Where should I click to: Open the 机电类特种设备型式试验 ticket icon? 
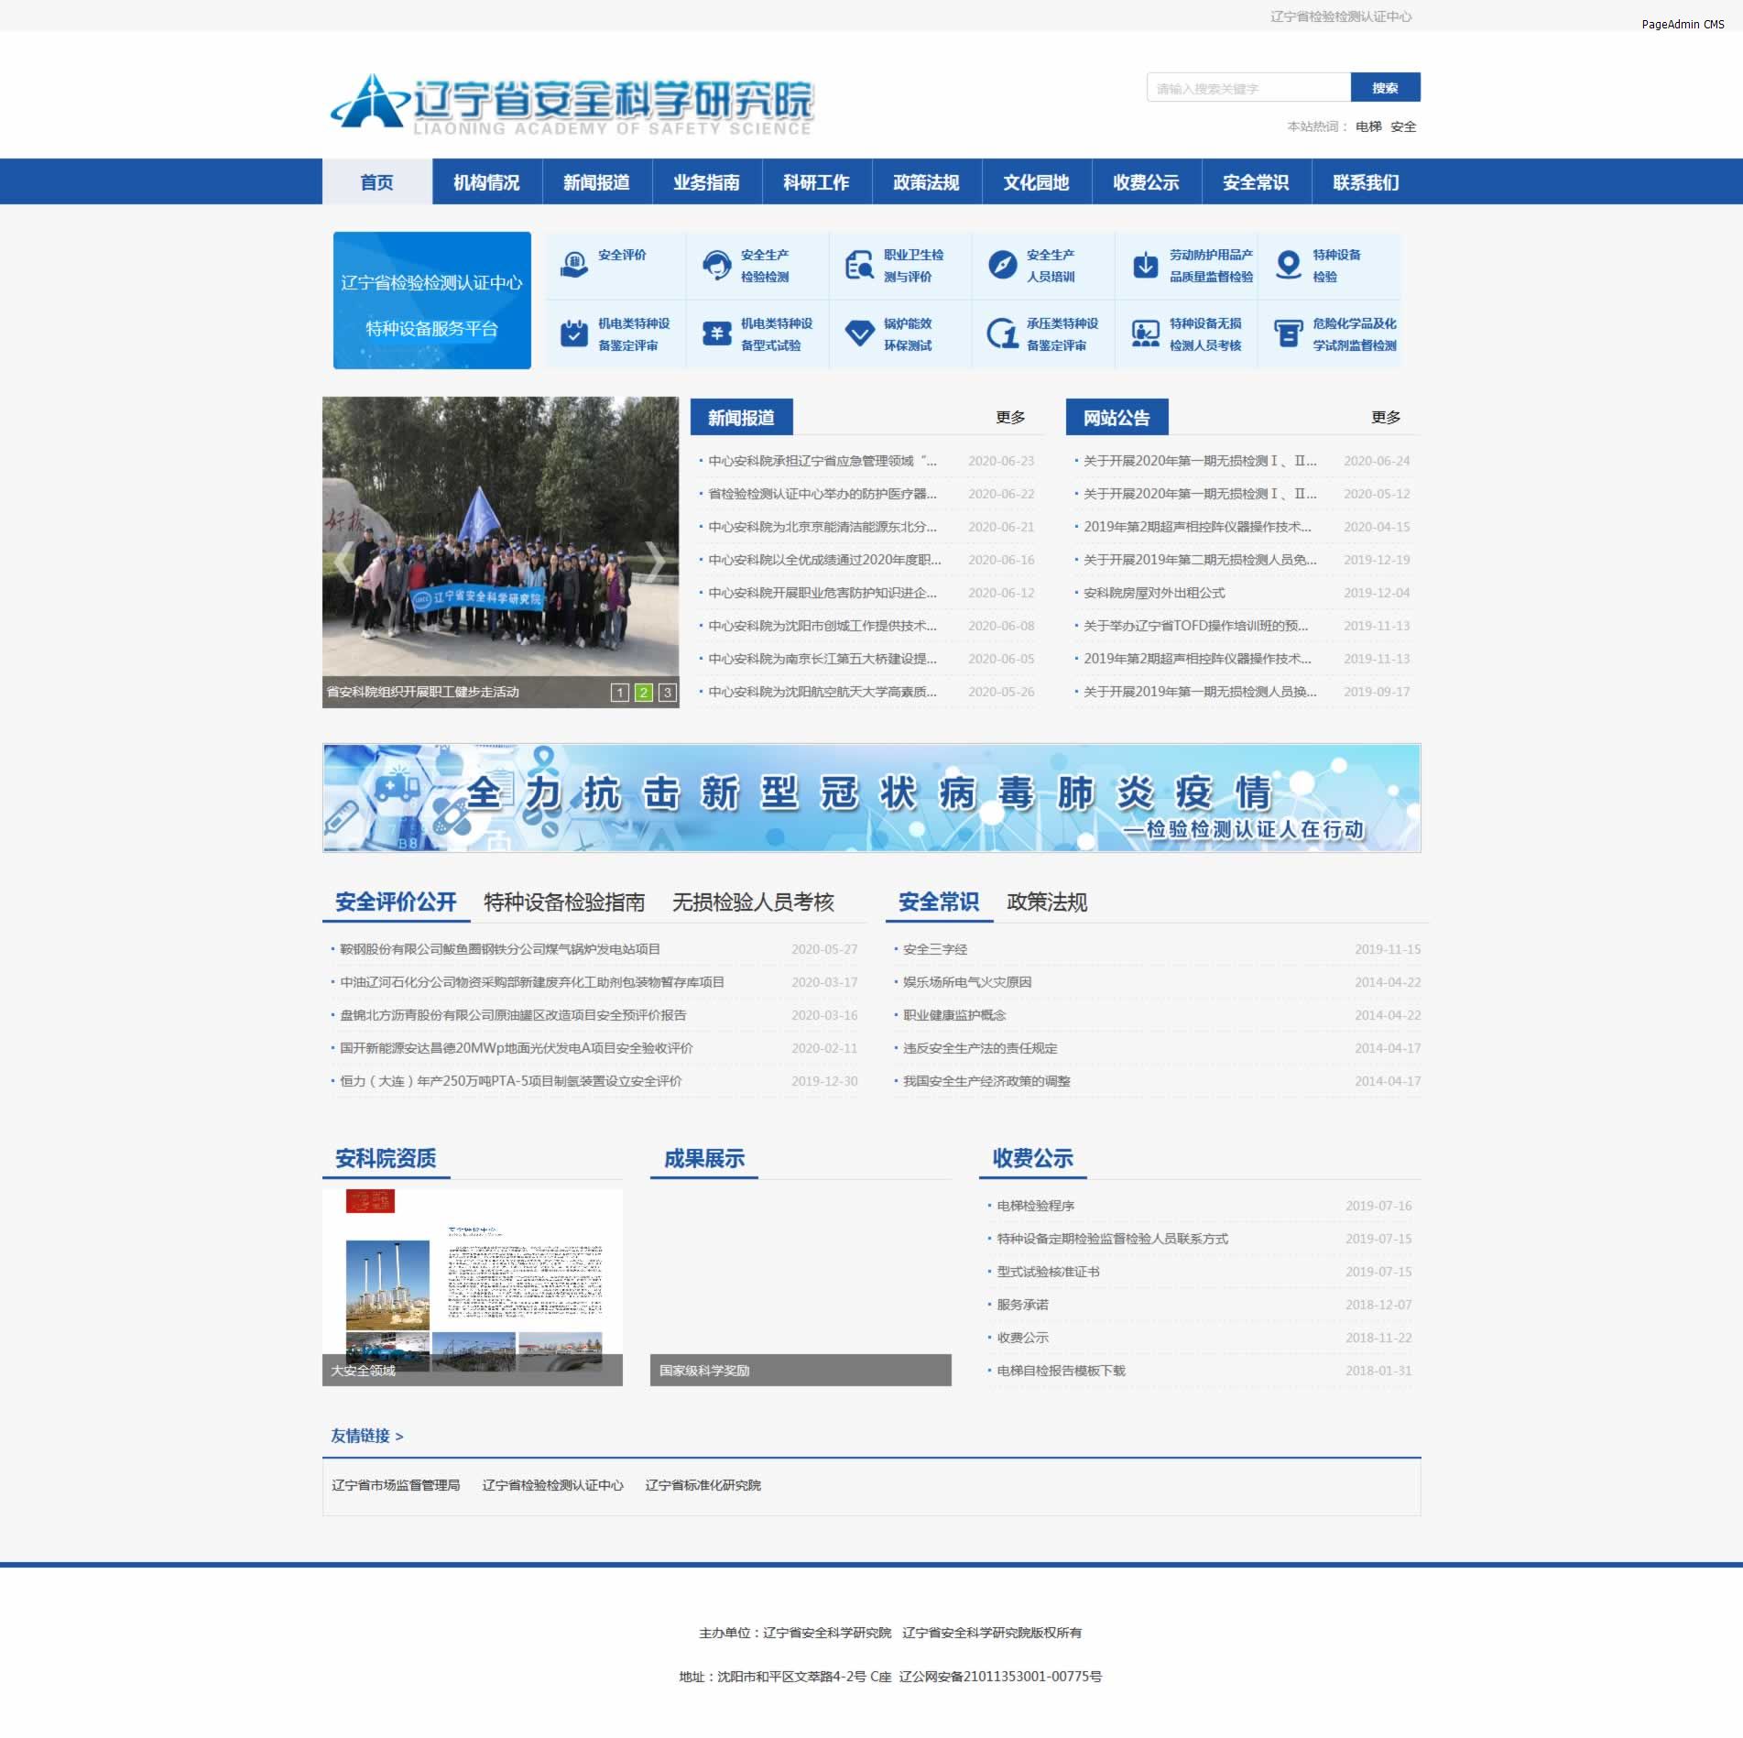(716, 333)
